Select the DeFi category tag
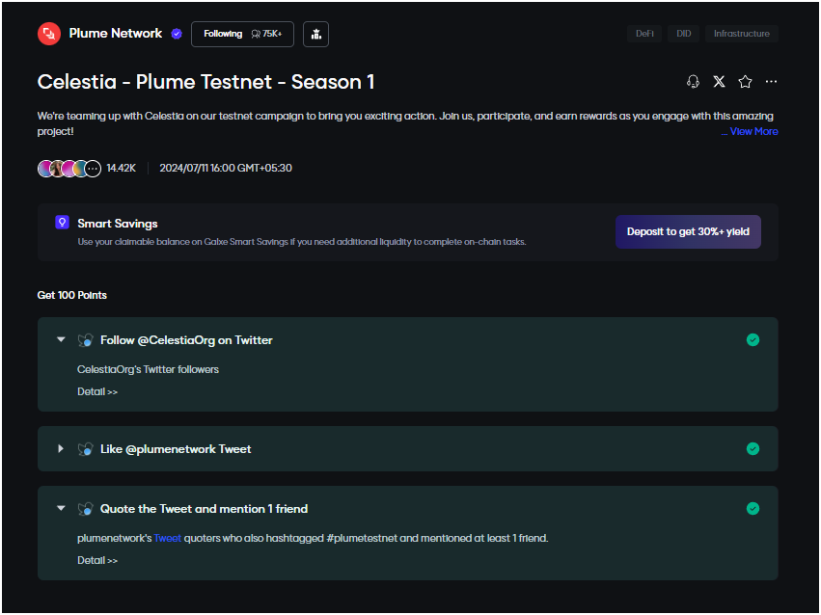Image resolution: width=821 pixels, height=615 pixels. (x=644, y=34)
